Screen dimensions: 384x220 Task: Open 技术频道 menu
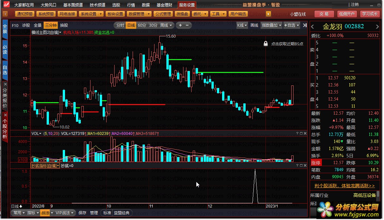tap(97, 4)
